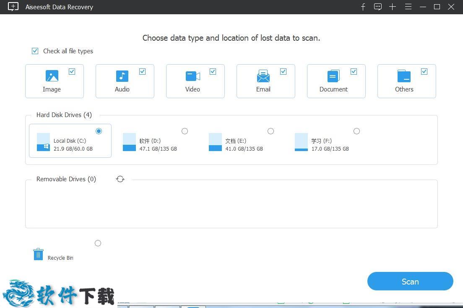Select the 学习 (F:) drive radio button
463x308 pixels.
357,131
